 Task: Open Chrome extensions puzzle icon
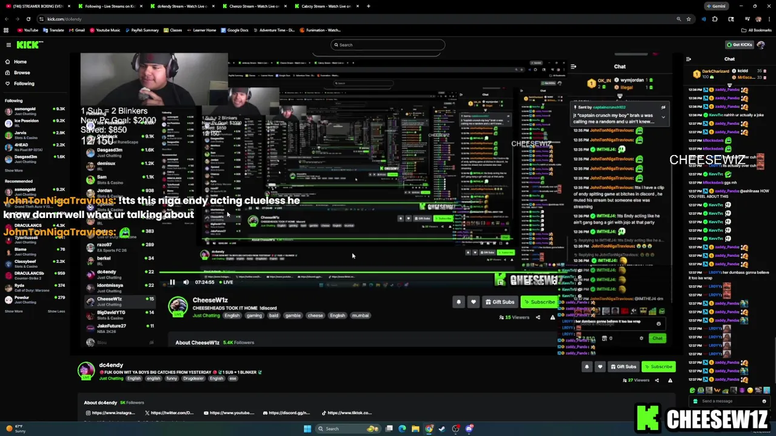(715, 19)
